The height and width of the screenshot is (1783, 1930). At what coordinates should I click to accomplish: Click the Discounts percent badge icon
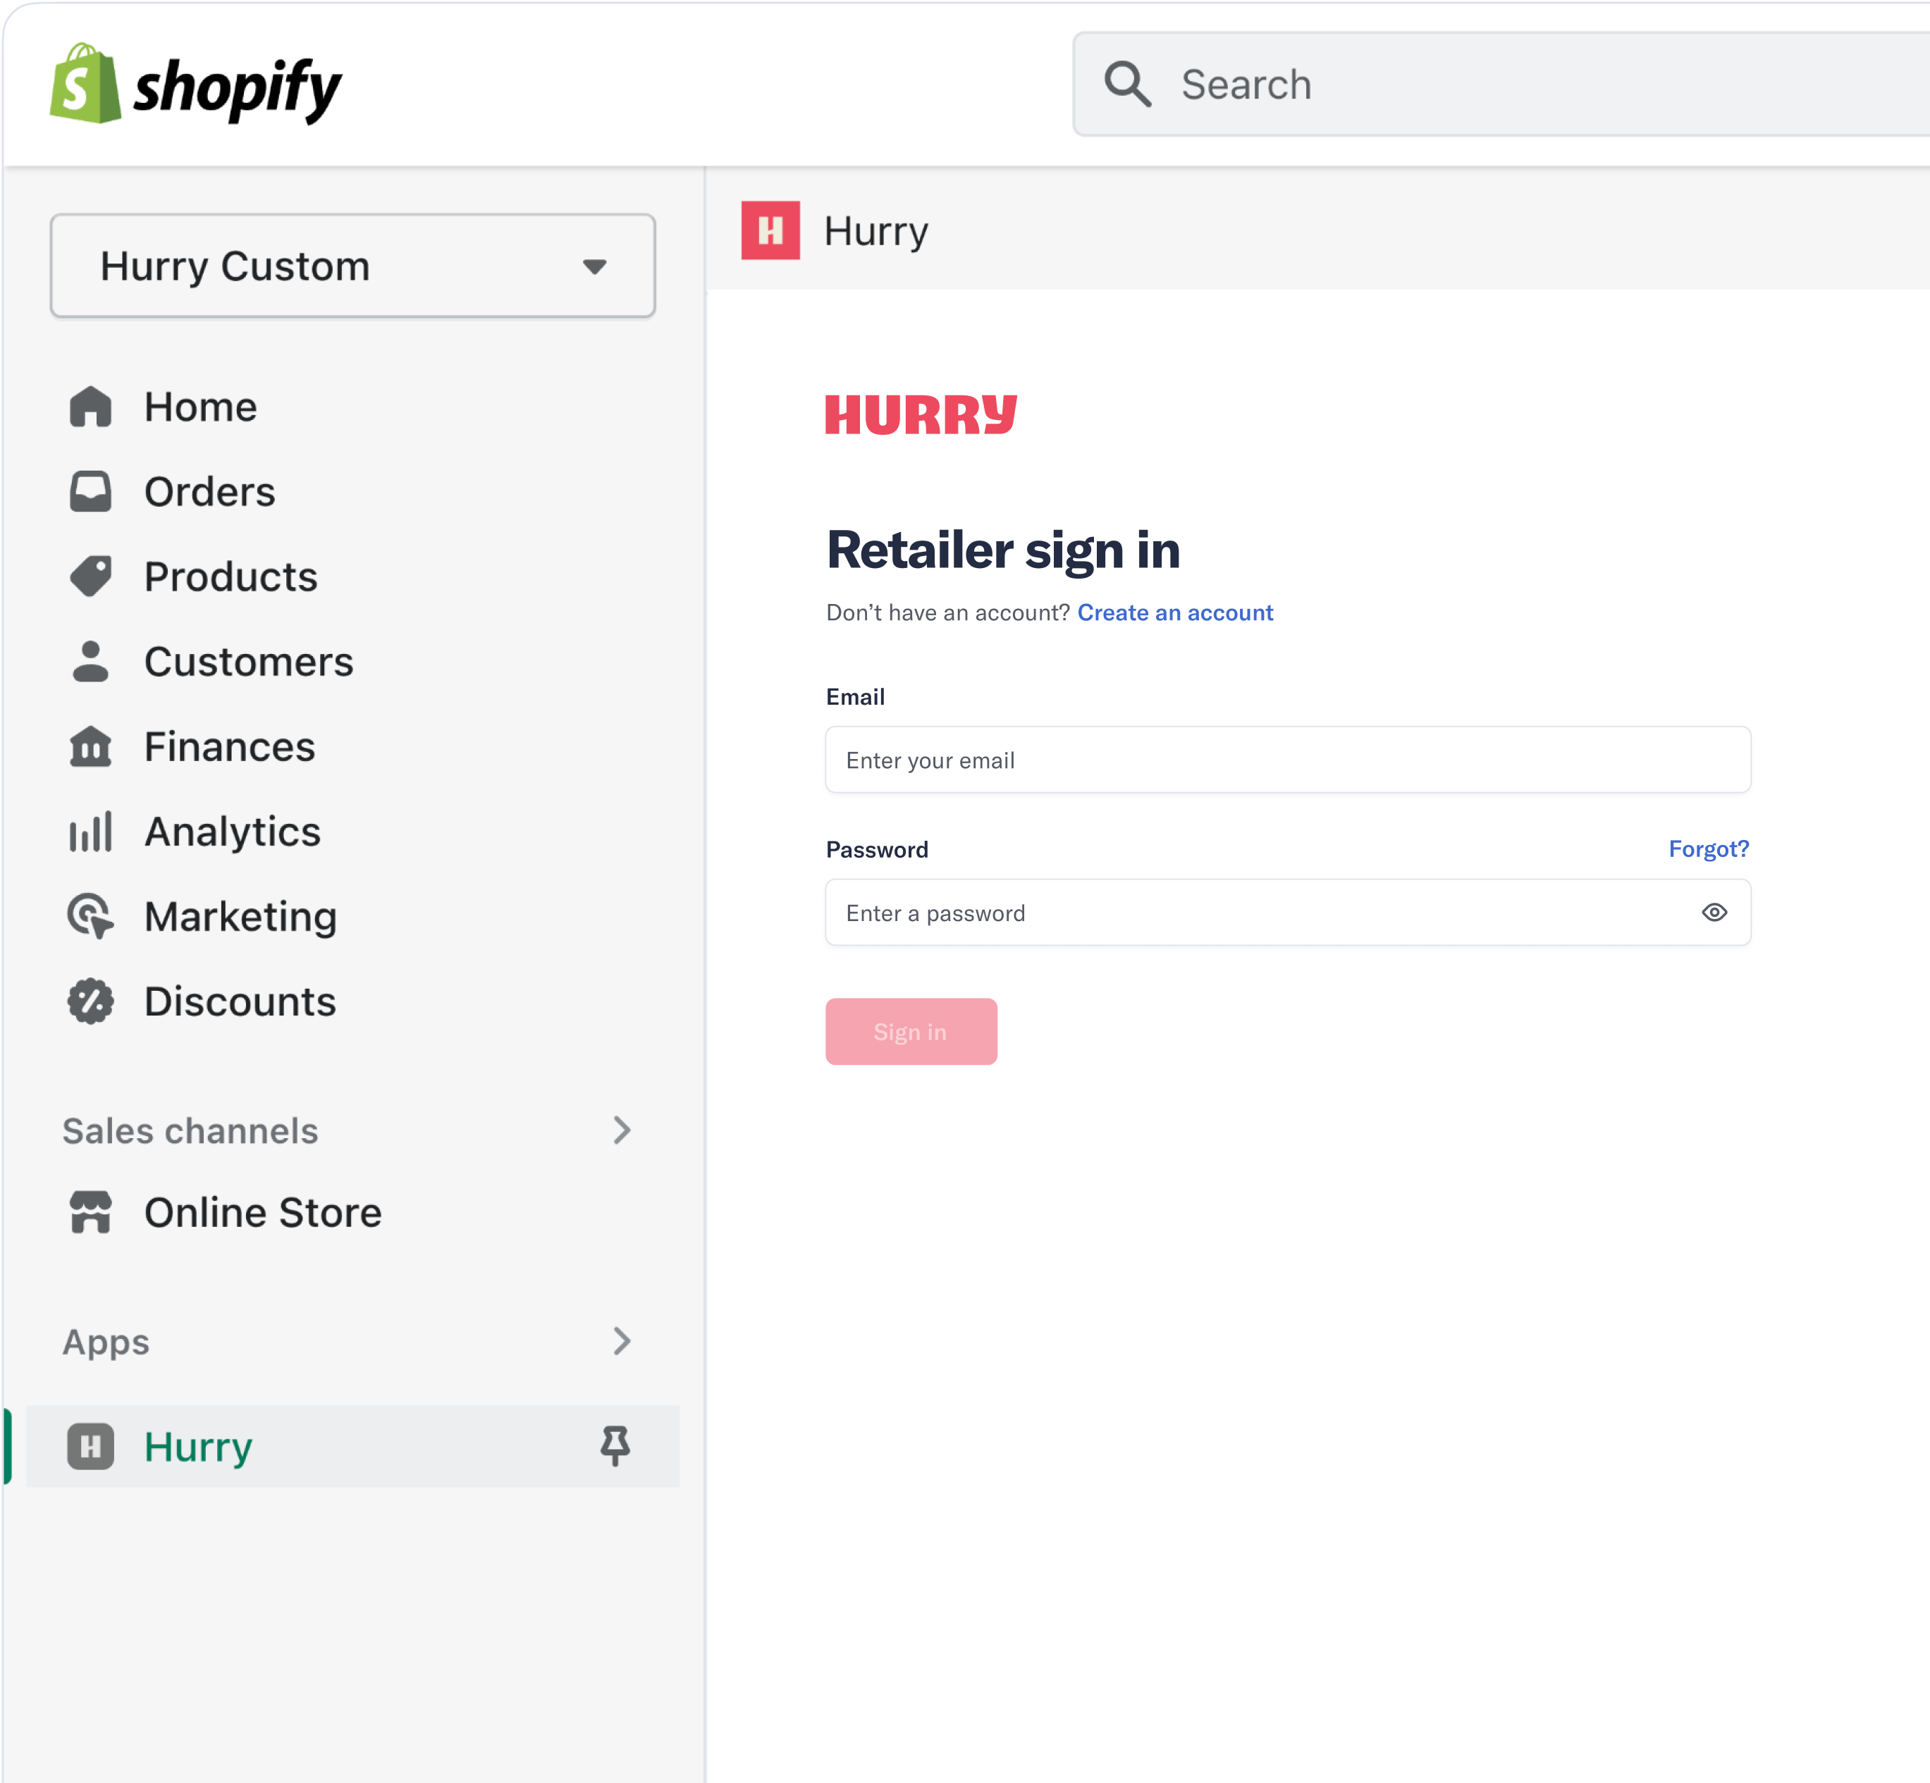pyautogui.click(x=91, y=1001)
